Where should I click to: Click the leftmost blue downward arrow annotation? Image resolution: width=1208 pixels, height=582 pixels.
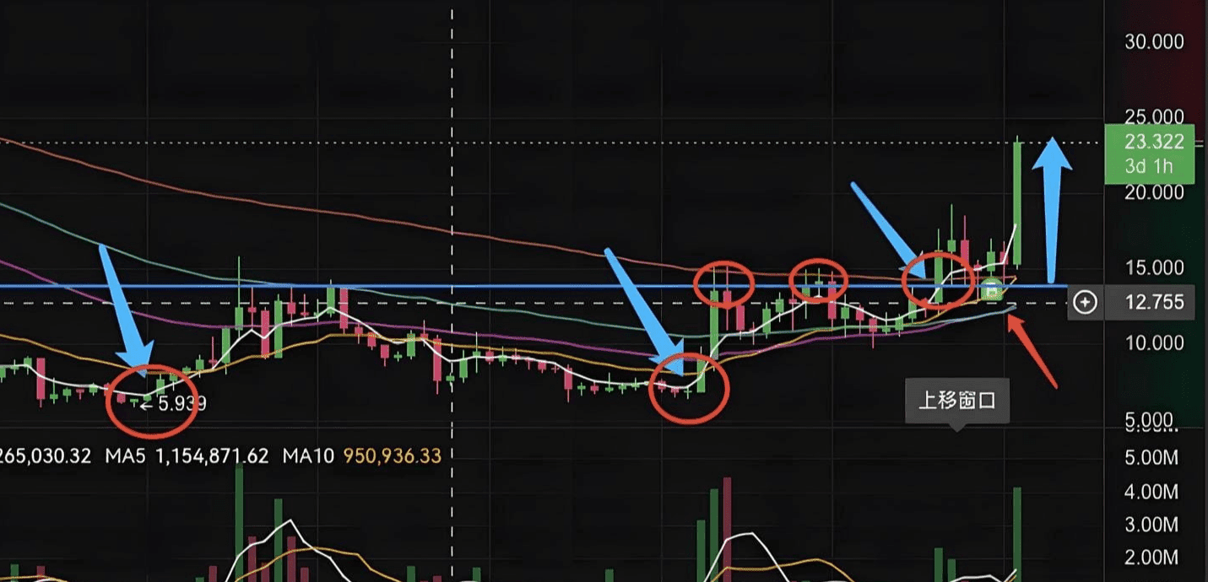[126, 307]
